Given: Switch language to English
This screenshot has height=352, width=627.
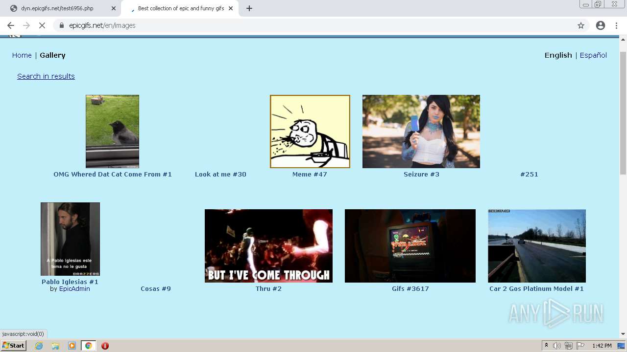Looking at the screenshot, I should tap(558, 55).
